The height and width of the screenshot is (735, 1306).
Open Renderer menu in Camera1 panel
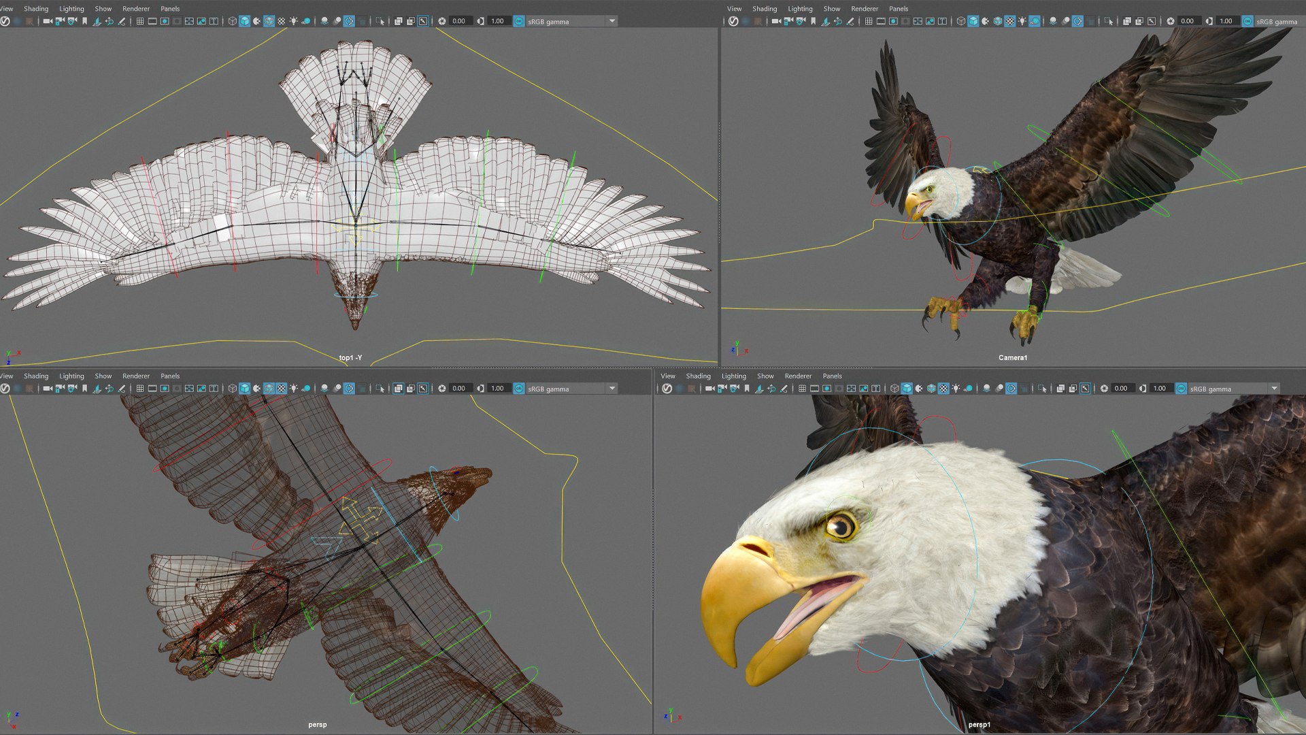click(x=865, y=9)
